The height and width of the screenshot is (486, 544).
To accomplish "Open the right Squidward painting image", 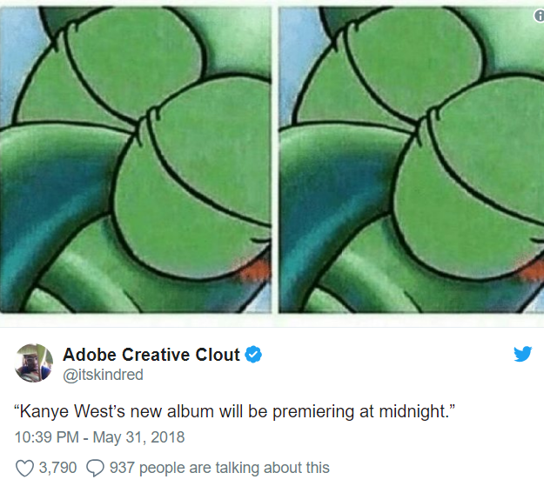I will (x=412, y=159).
